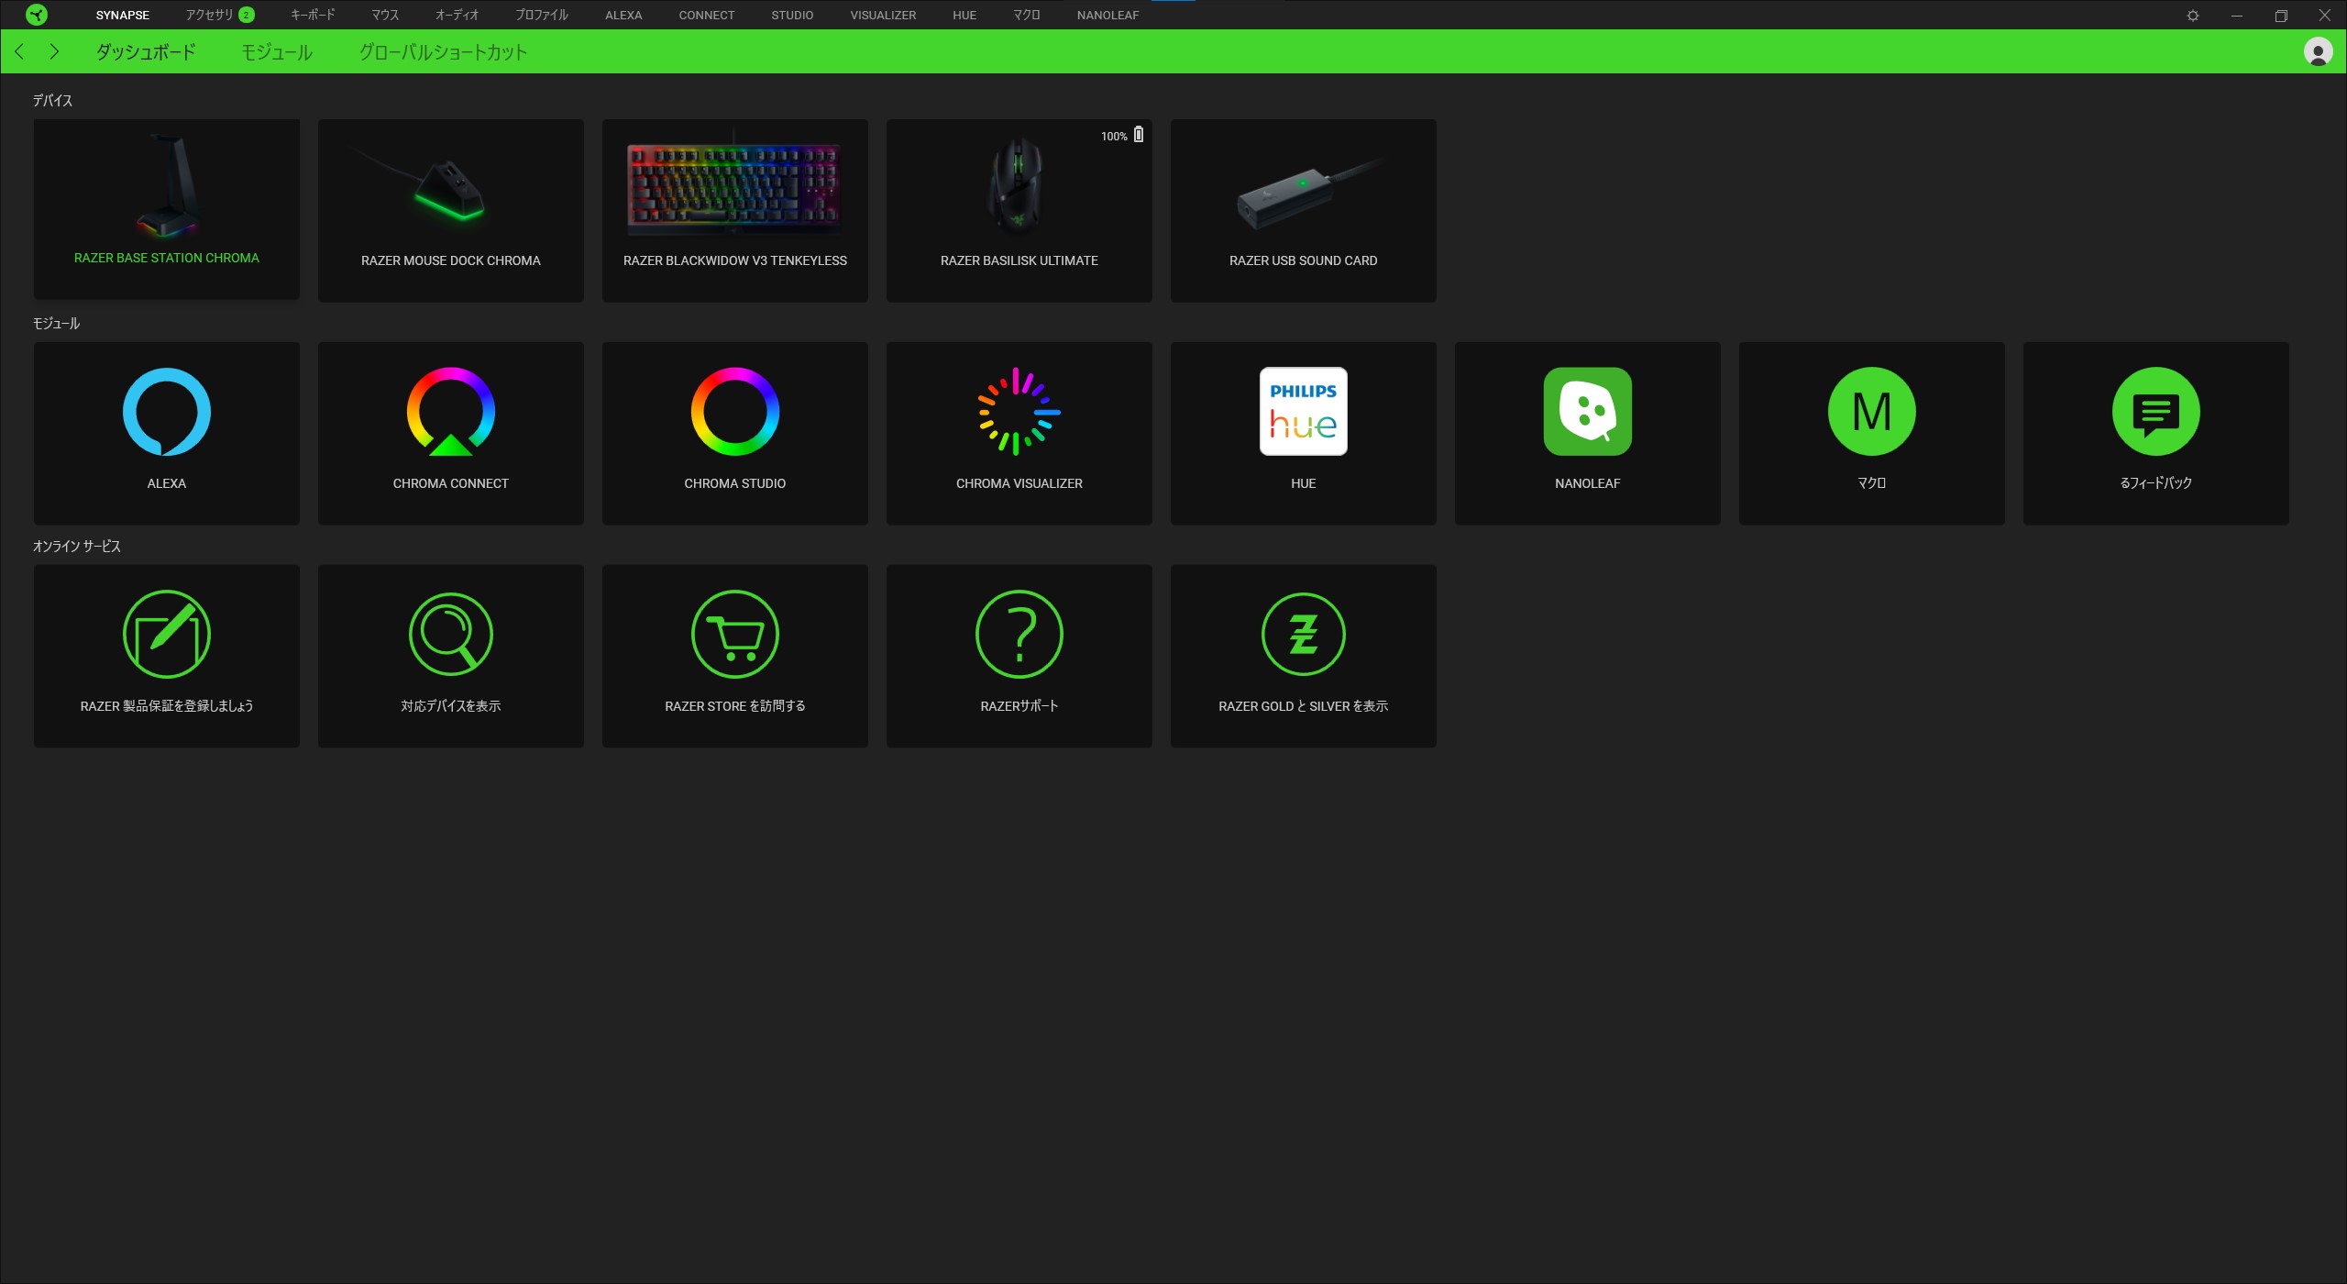Click the magnifier icon for supported devices

(451, 634)
